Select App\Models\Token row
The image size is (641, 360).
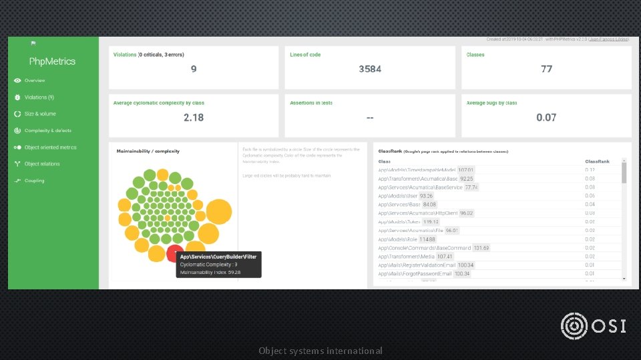tap(499, 221)
